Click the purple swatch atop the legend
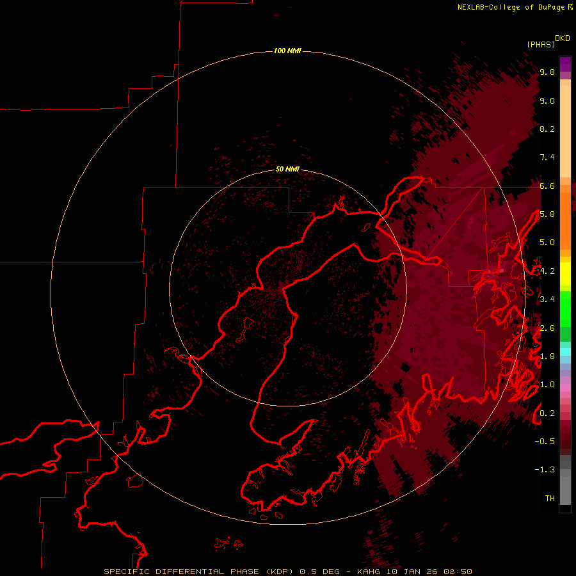This screenshot has width=576, height=576. click(565, 64)
